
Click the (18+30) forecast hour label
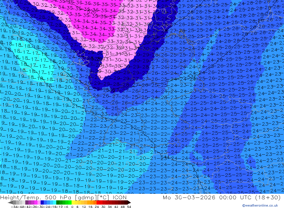click(x=268, y=197)
